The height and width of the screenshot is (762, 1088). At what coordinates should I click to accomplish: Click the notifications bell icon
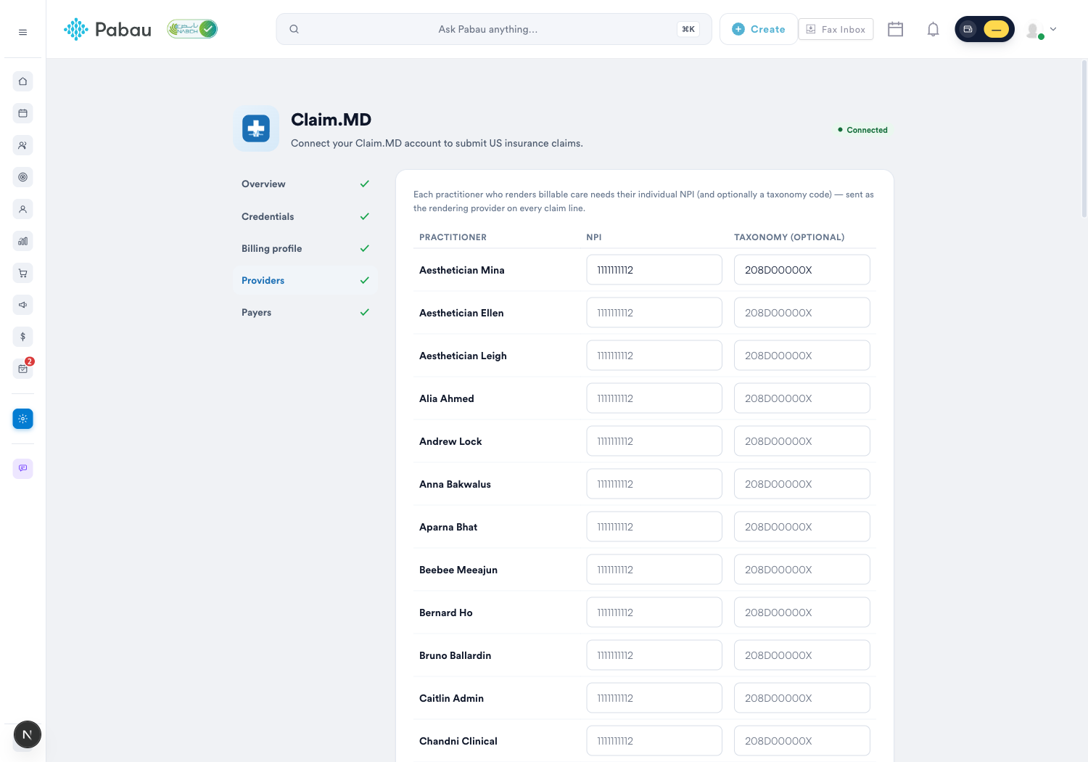pyautogui.click(x=933, y=29)
